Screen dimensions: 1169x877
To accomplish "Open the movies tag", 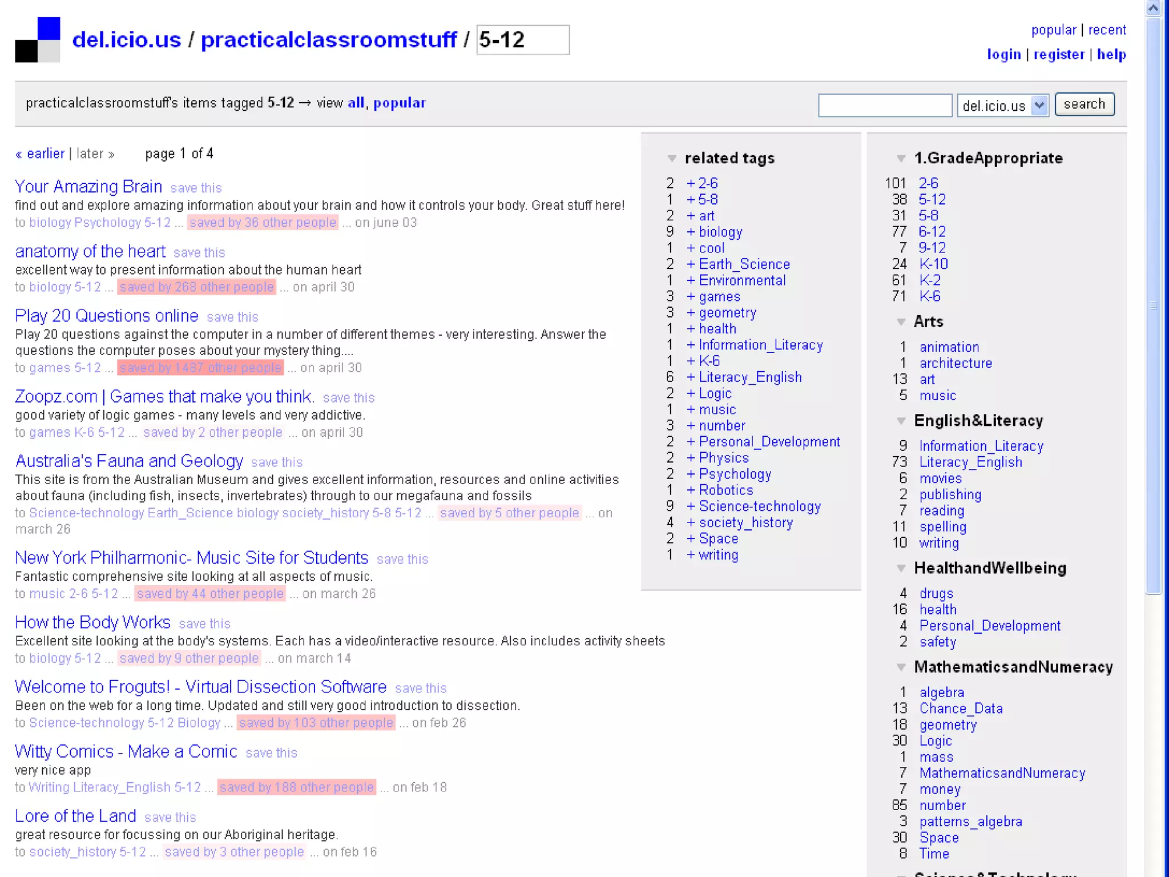I will (940, 478).
